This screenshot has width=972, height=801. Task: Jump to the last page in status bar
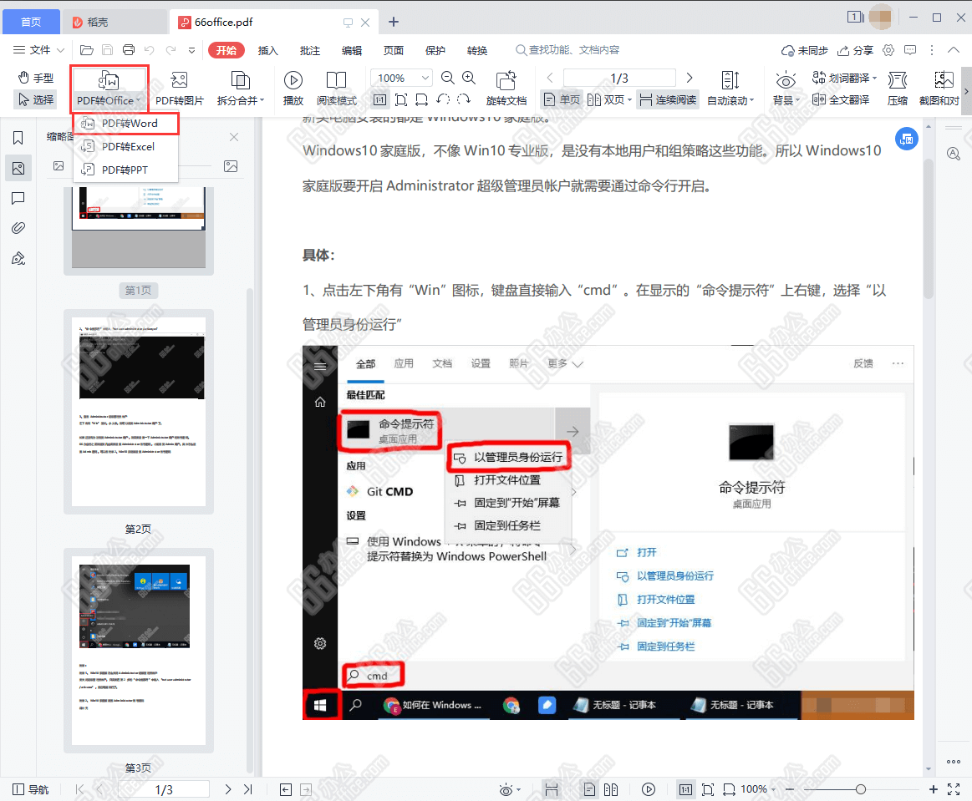248,789
